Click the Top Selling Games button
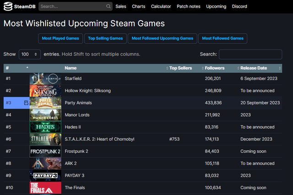The height and width of the screenshot is (195, 293). tap(105, 38)
